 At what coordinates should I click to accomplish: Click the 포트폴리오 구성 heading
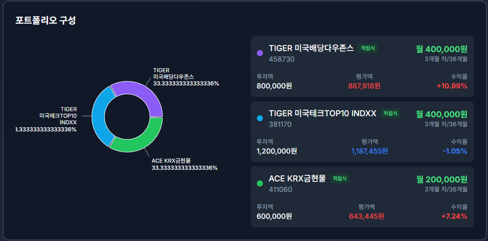click(45, 21)
